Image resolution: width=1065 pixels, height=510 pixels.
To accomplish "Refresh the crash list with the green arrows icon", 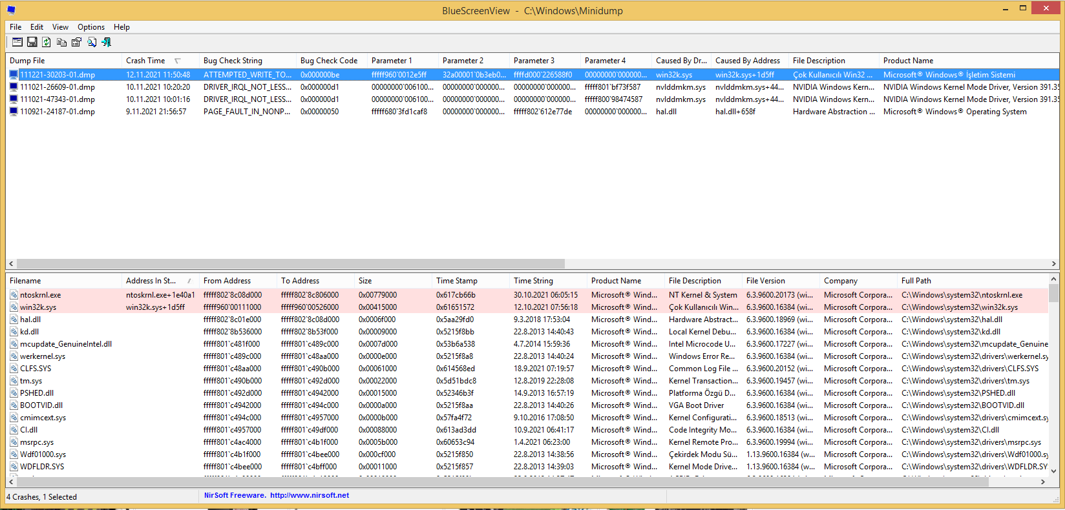I will [x=47, y=42].
